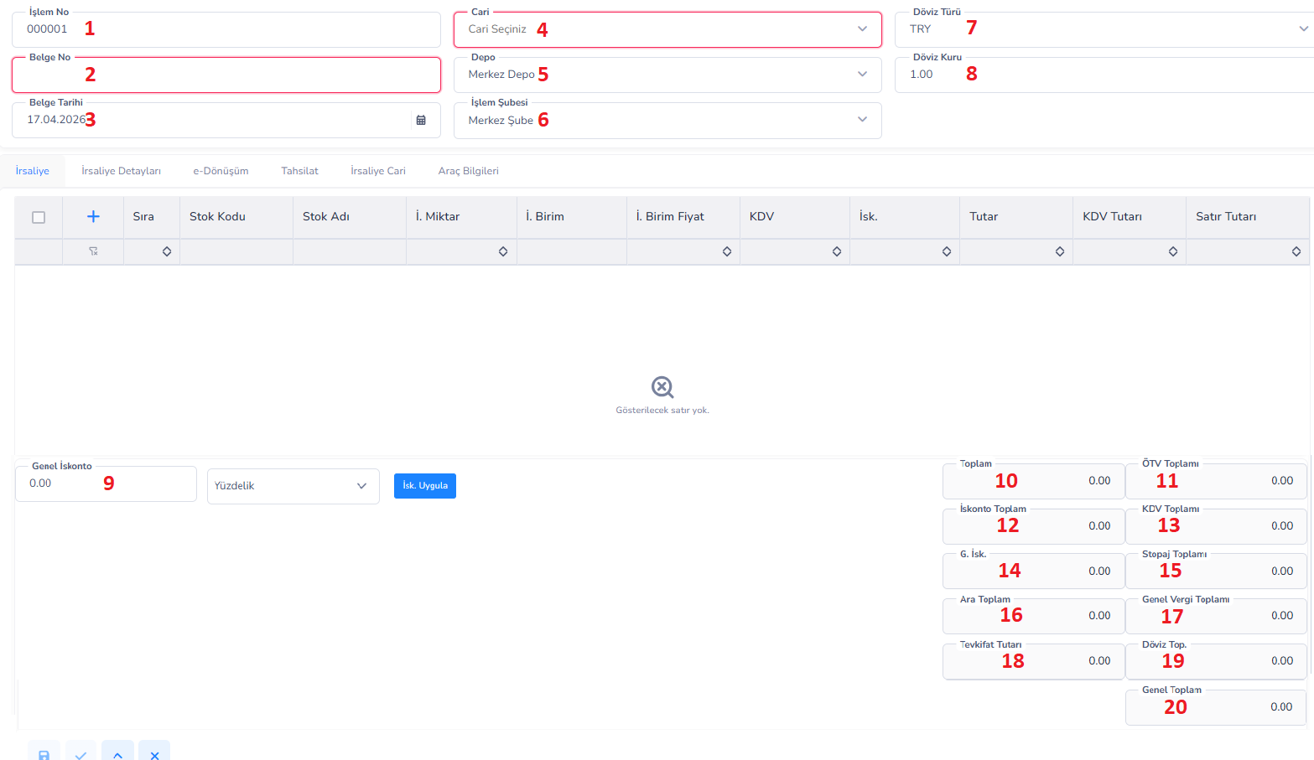Click the blue X cancel icon
The width and height of the screenshot is (1314, 760).
154,754
